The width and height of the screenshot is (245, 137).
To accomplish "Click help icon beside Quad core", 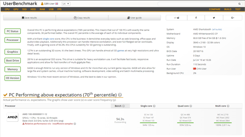I will (191, 106).
